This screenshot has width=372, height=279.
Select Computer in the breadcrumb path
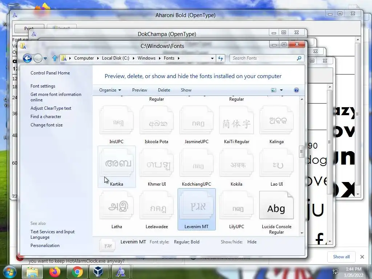coord(84,58)
